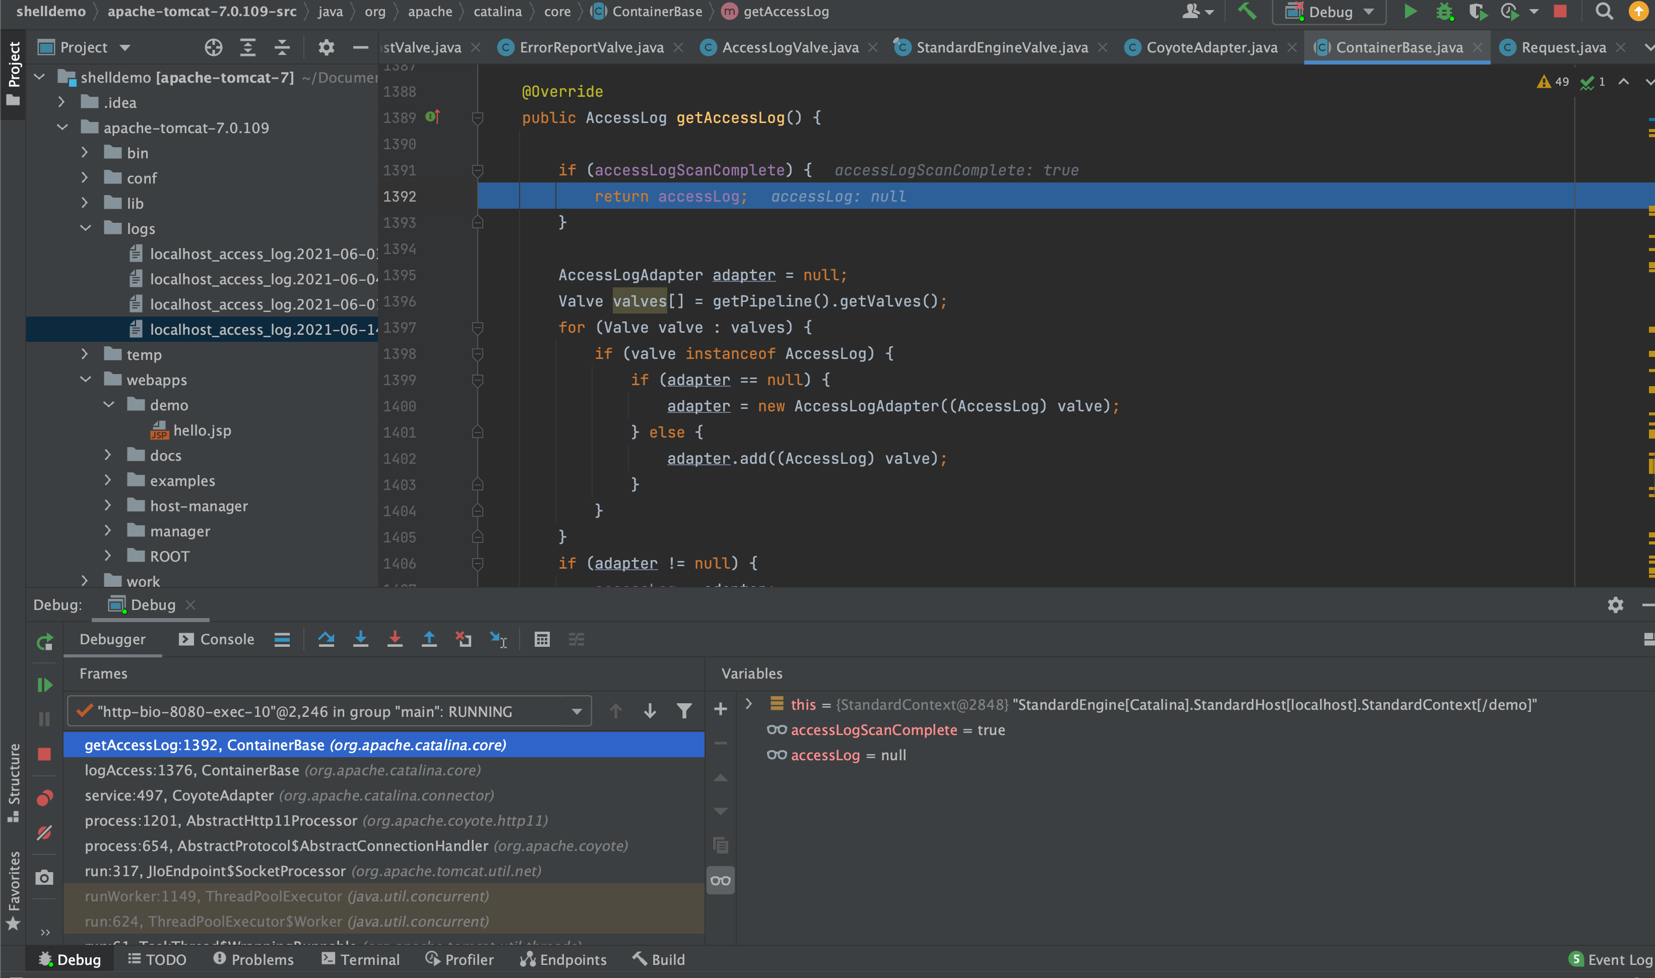Screen dimensions: 1655x978
Task: Click the Step Out debugger icon
Action: pos(429,639)
